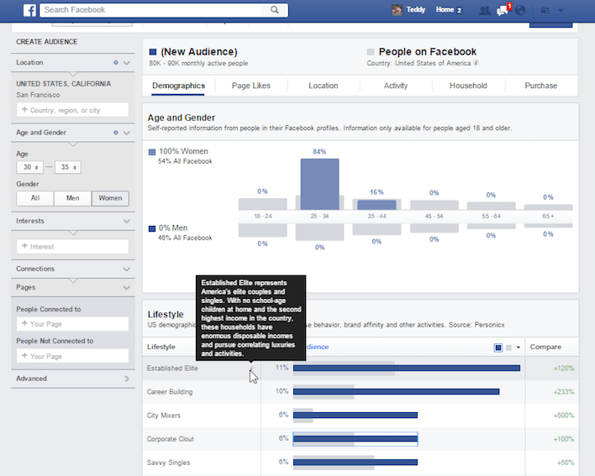Viewport: 595px width, 476px height.
Task: Sort by the Compare column header
Action: (x=545, y=347)
